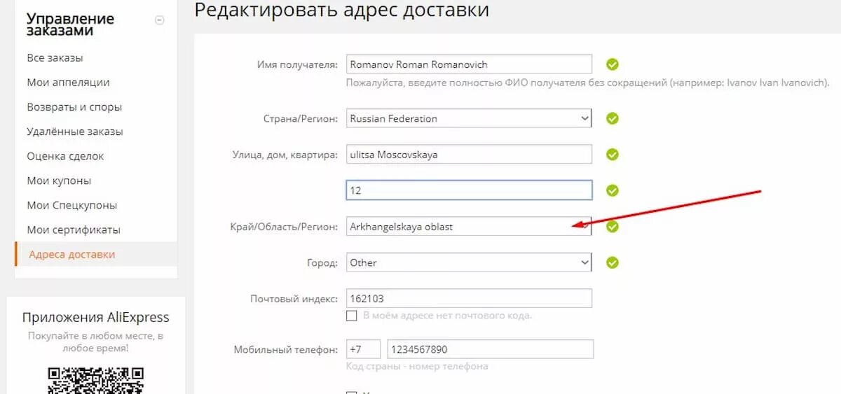Edit the +7 country code field
The height and width of the screenshot is (394, 841).
(x=363, y=349)
